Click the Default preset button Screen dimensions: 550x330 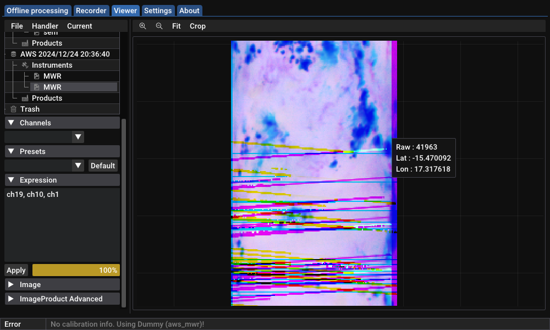tap(103, 166)
